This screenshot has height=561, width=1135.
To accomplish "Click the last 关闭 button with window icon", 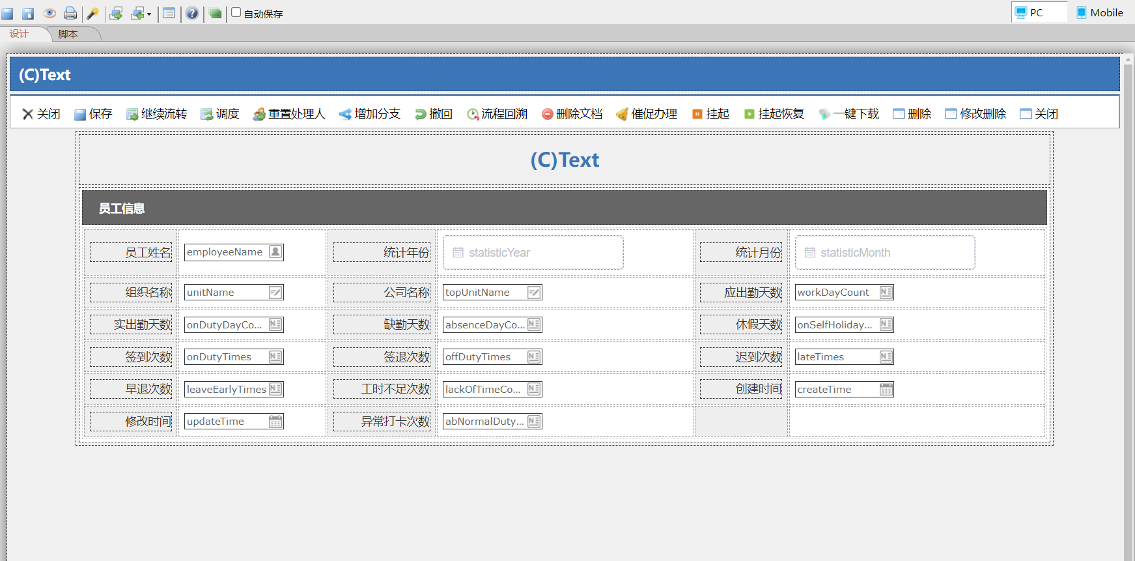I will (x=1039, y=114).
